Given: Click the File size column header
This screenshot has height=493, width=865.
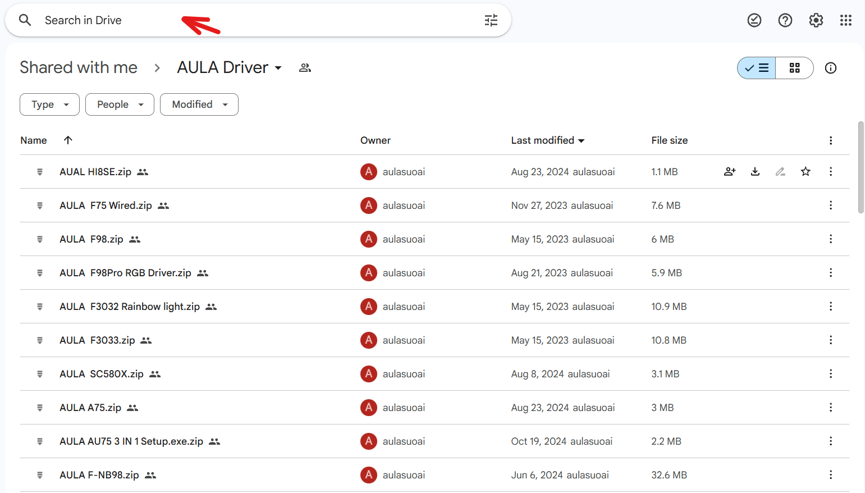Looking at the screenshot, I should coord(670,140).
